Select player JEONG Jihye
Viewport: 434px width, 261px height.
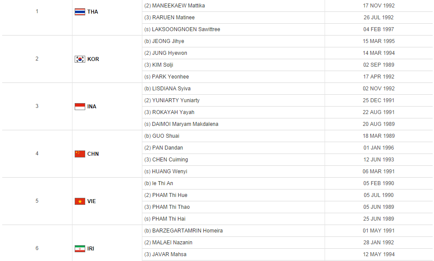click(x=168, y=41)
